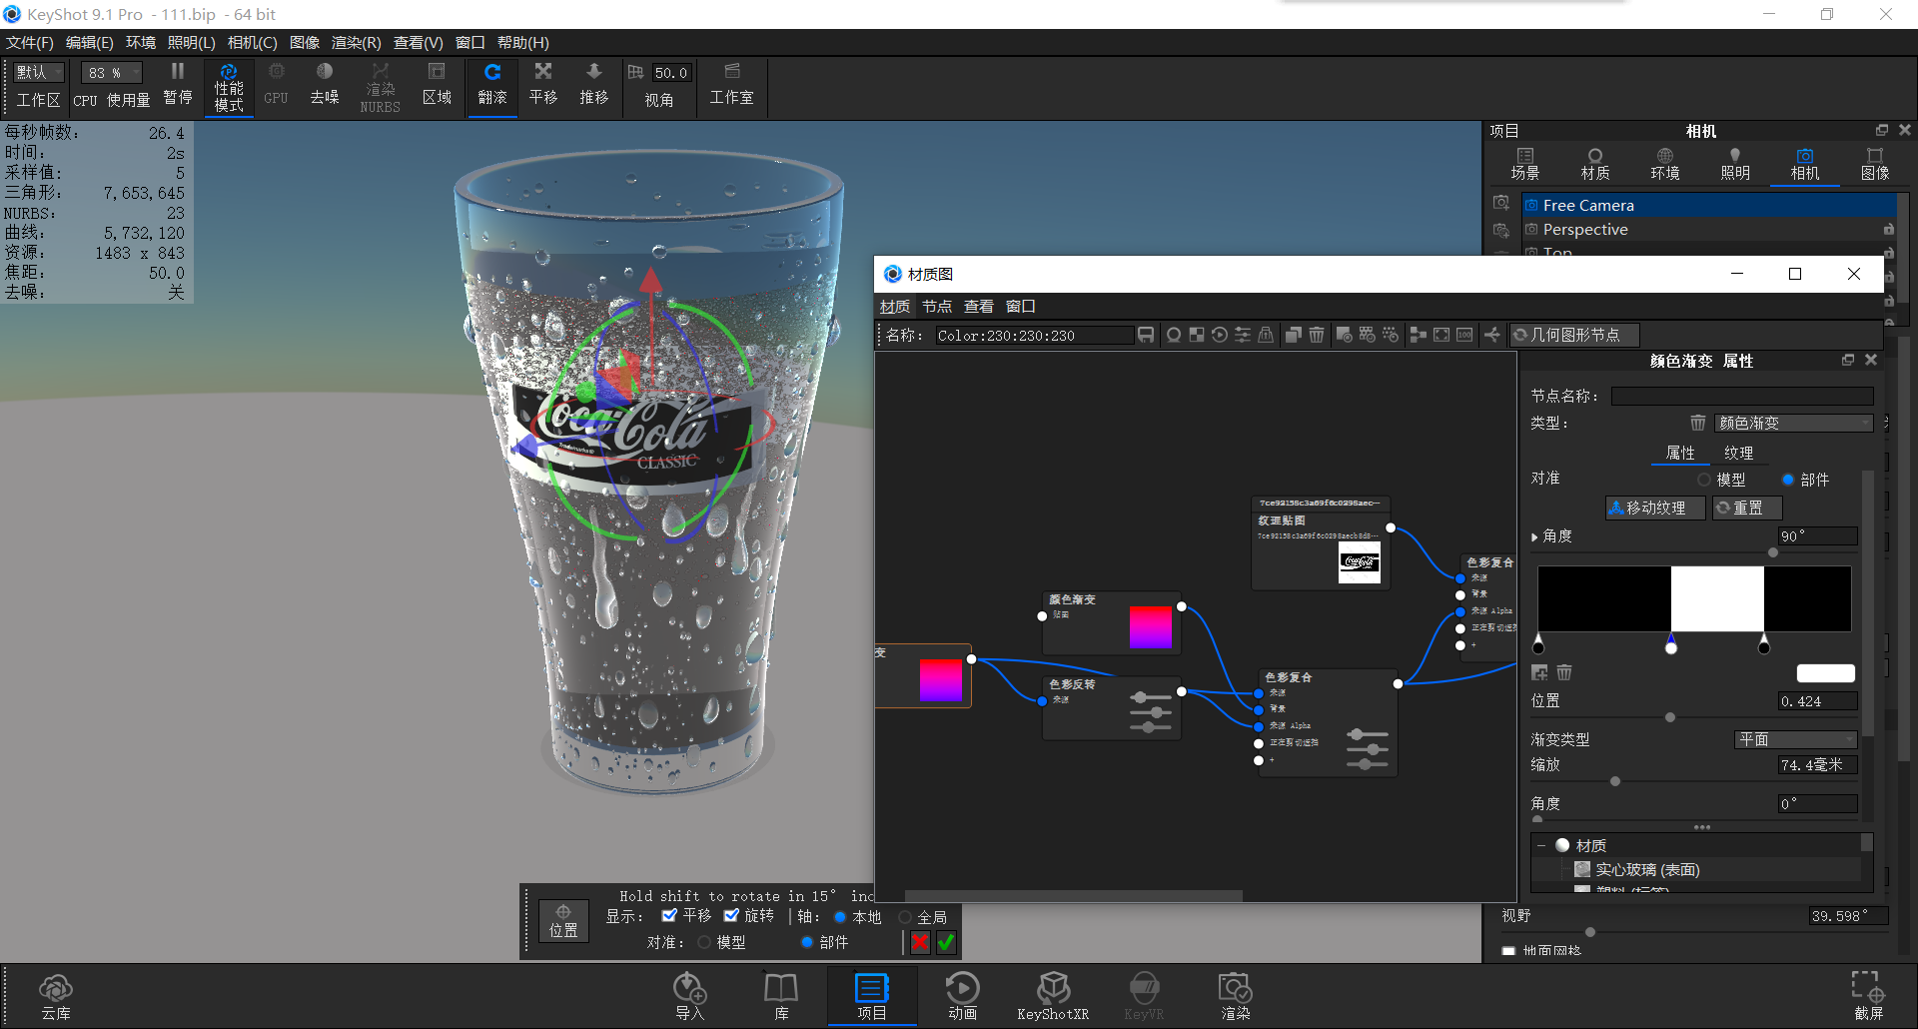
Task: Open the workspace dropdown showing 默认
Action: click(37, 72)
